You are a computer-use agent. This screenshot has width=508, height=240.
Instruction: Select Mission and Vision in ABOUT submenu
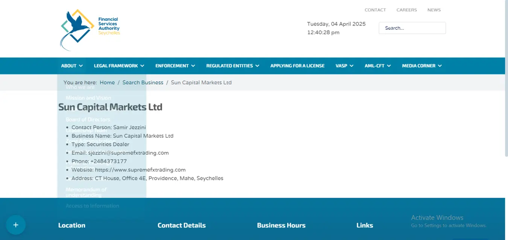tap(88, 98)
